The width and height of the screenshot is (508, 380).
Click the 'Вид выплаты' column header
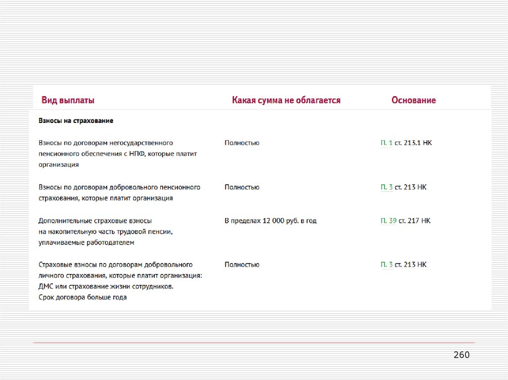coord(67,100)
